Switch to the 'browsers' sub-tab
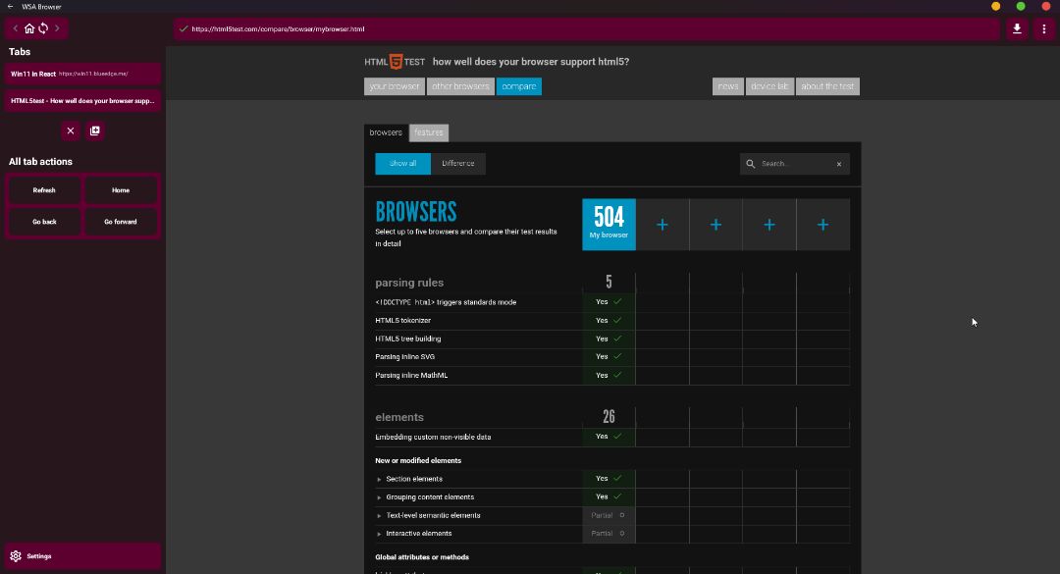1060x574 pixels. point(386,132)
